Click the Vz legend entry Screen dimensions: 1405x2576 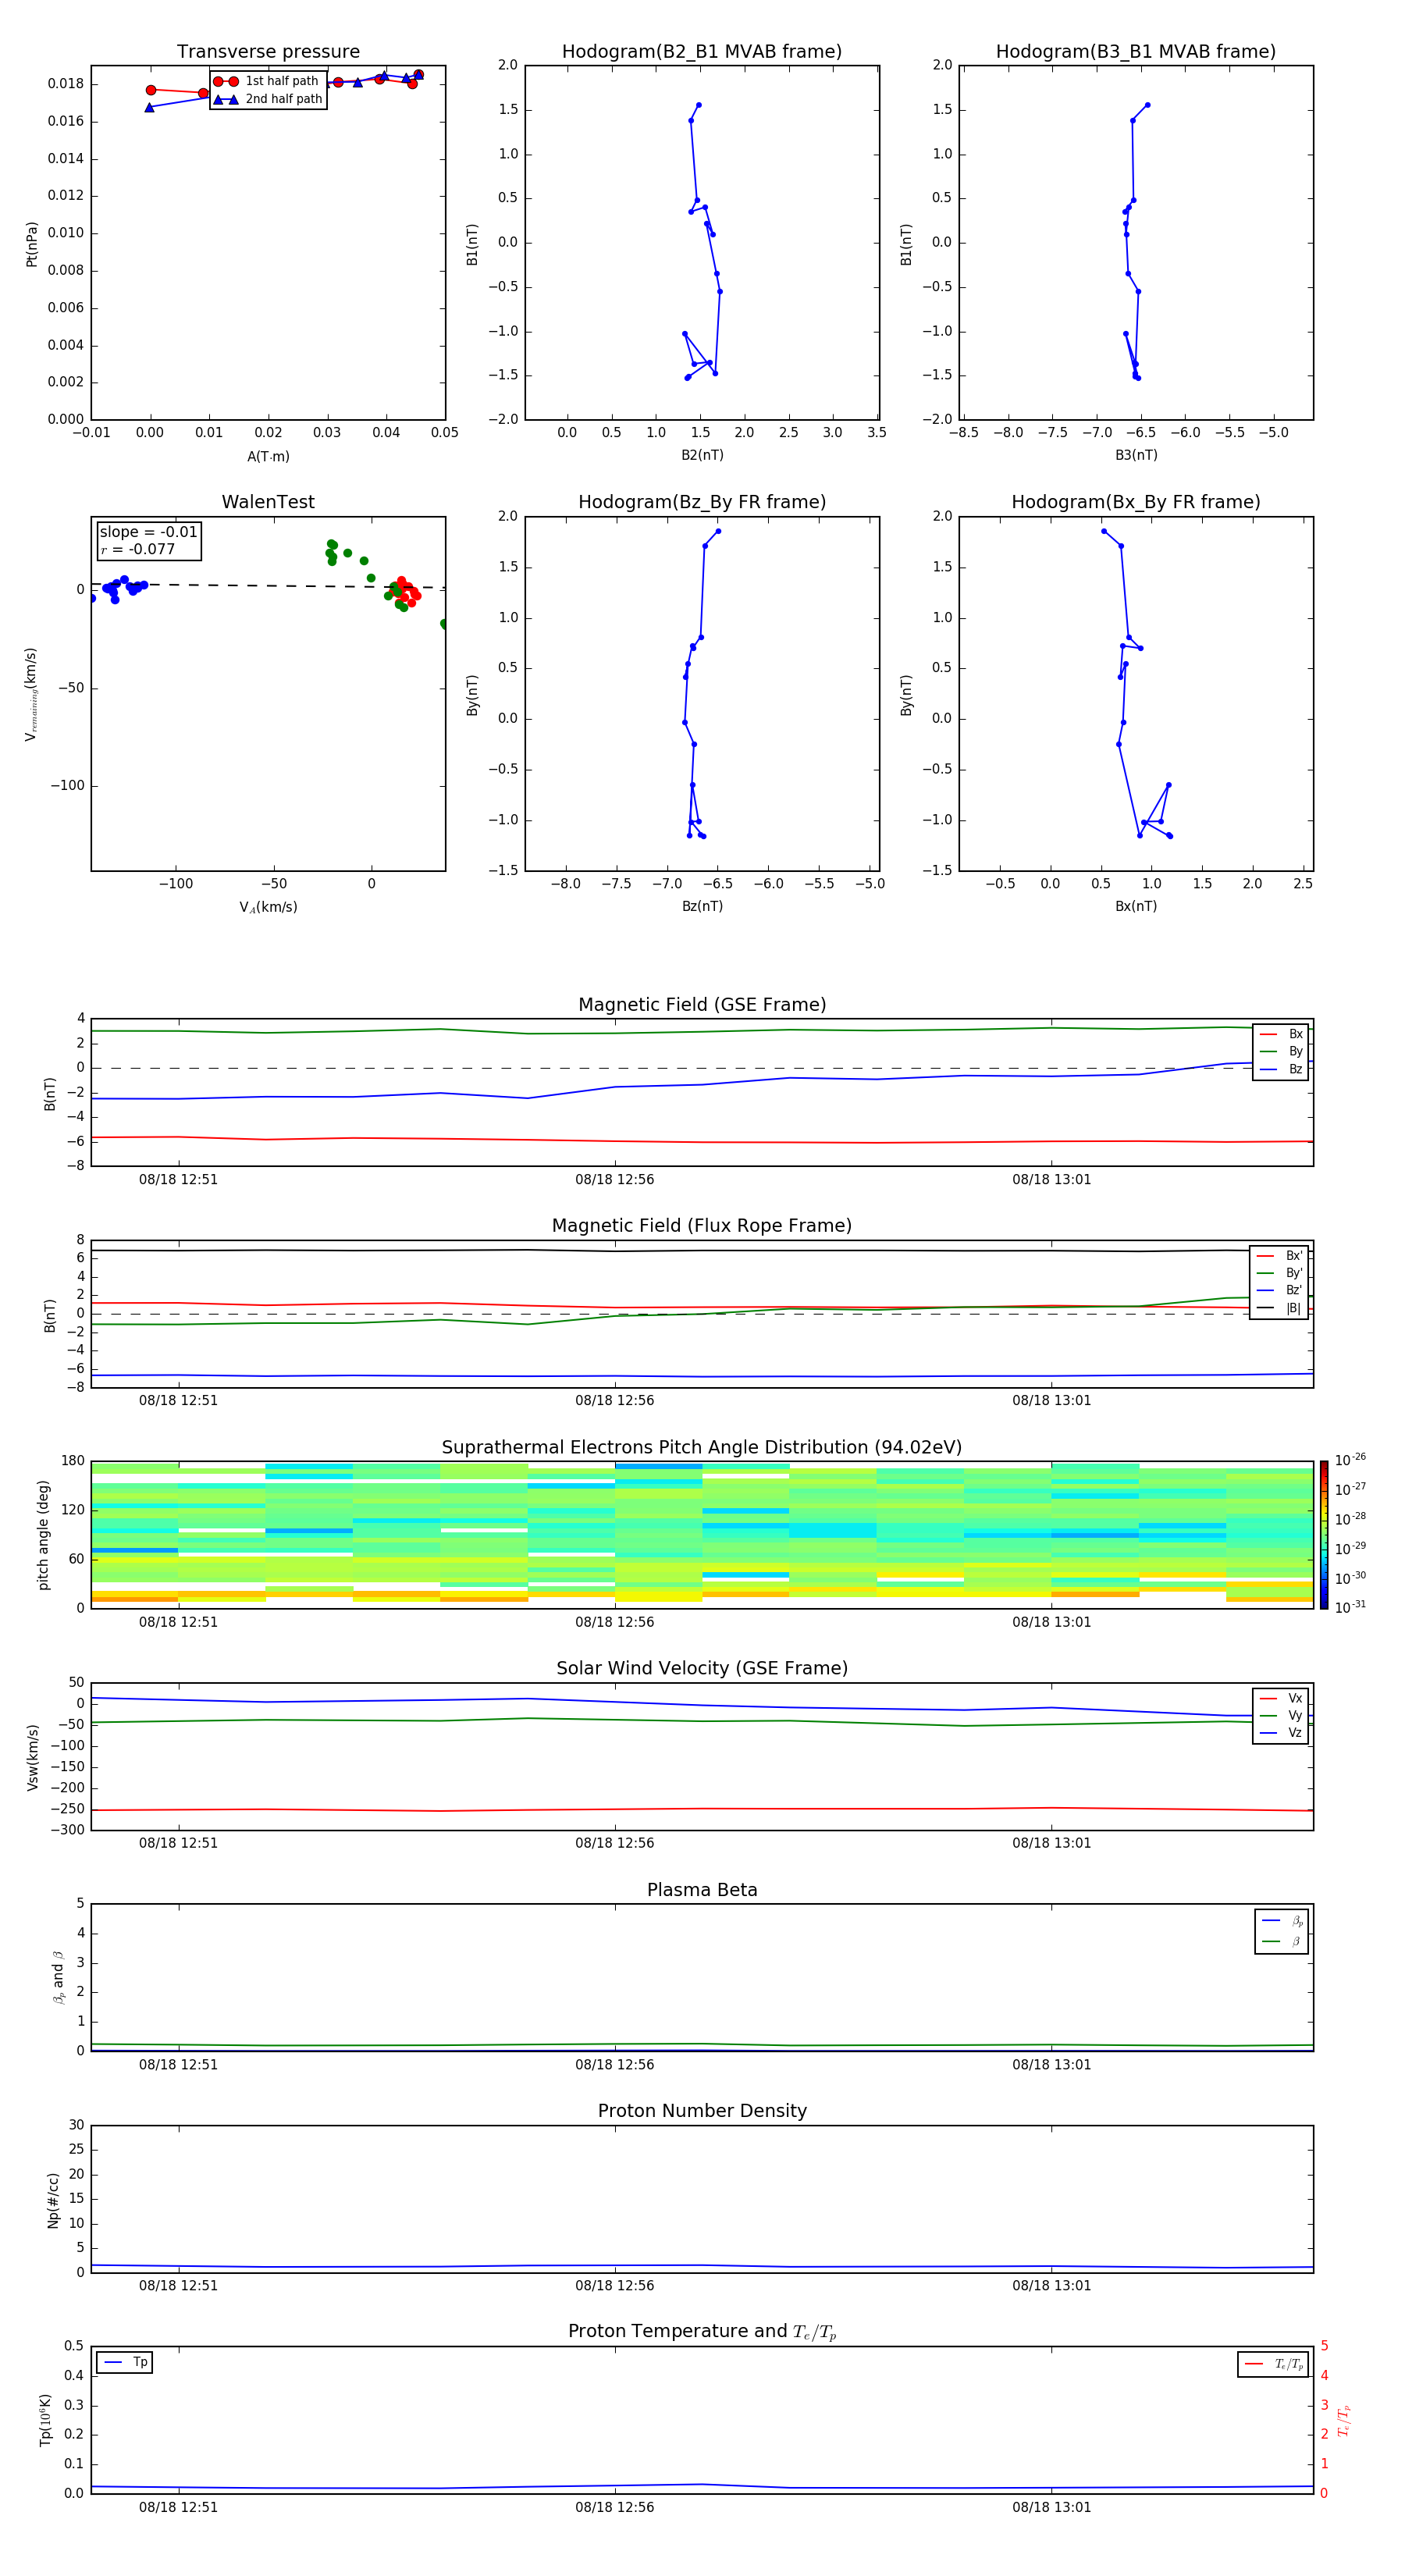click(1281, 1733)
